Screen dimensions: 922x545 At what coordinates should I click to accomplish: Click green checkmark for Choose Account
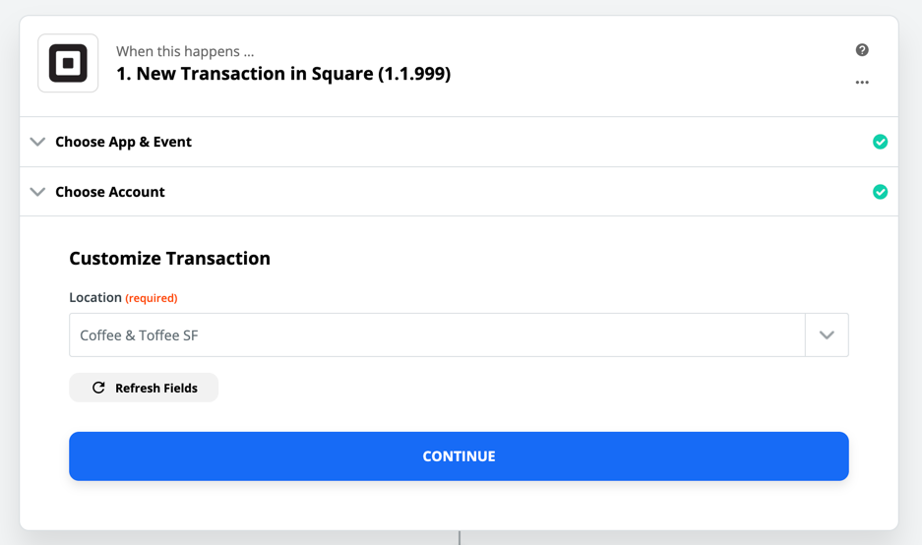880,192
